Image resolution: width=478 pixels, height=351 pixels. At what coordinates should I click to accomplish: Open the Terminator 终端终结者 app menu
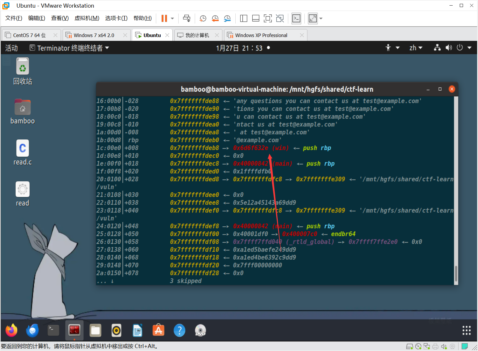[69, 48]
